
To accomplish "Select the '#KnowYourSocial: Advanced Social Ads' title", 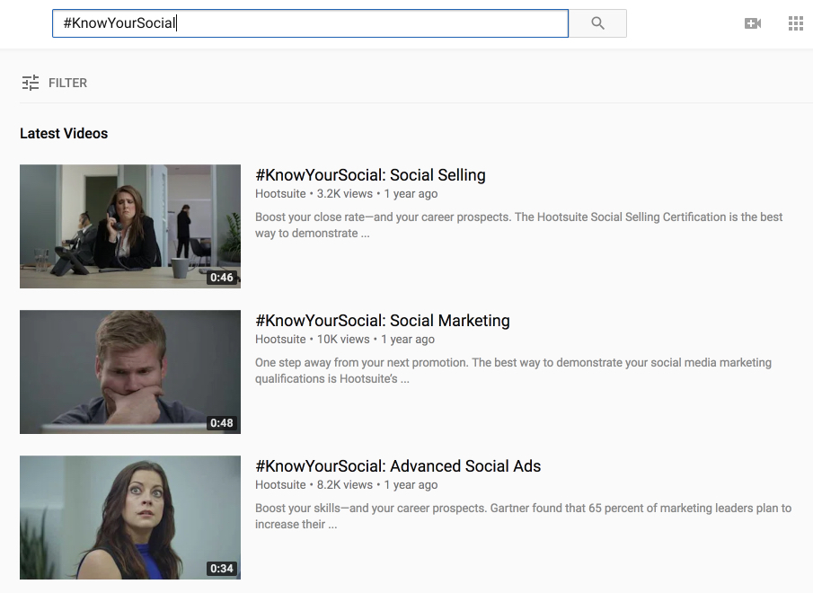I will click(x=398, y=466).
